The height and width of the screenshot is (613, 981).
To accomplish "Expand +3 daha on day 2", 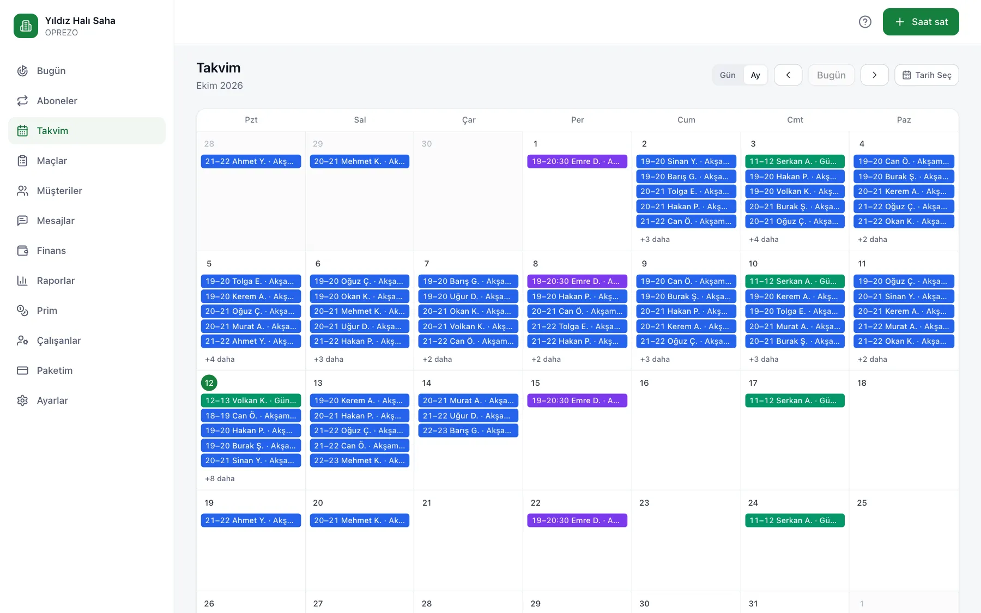I will tap(655, 239).
